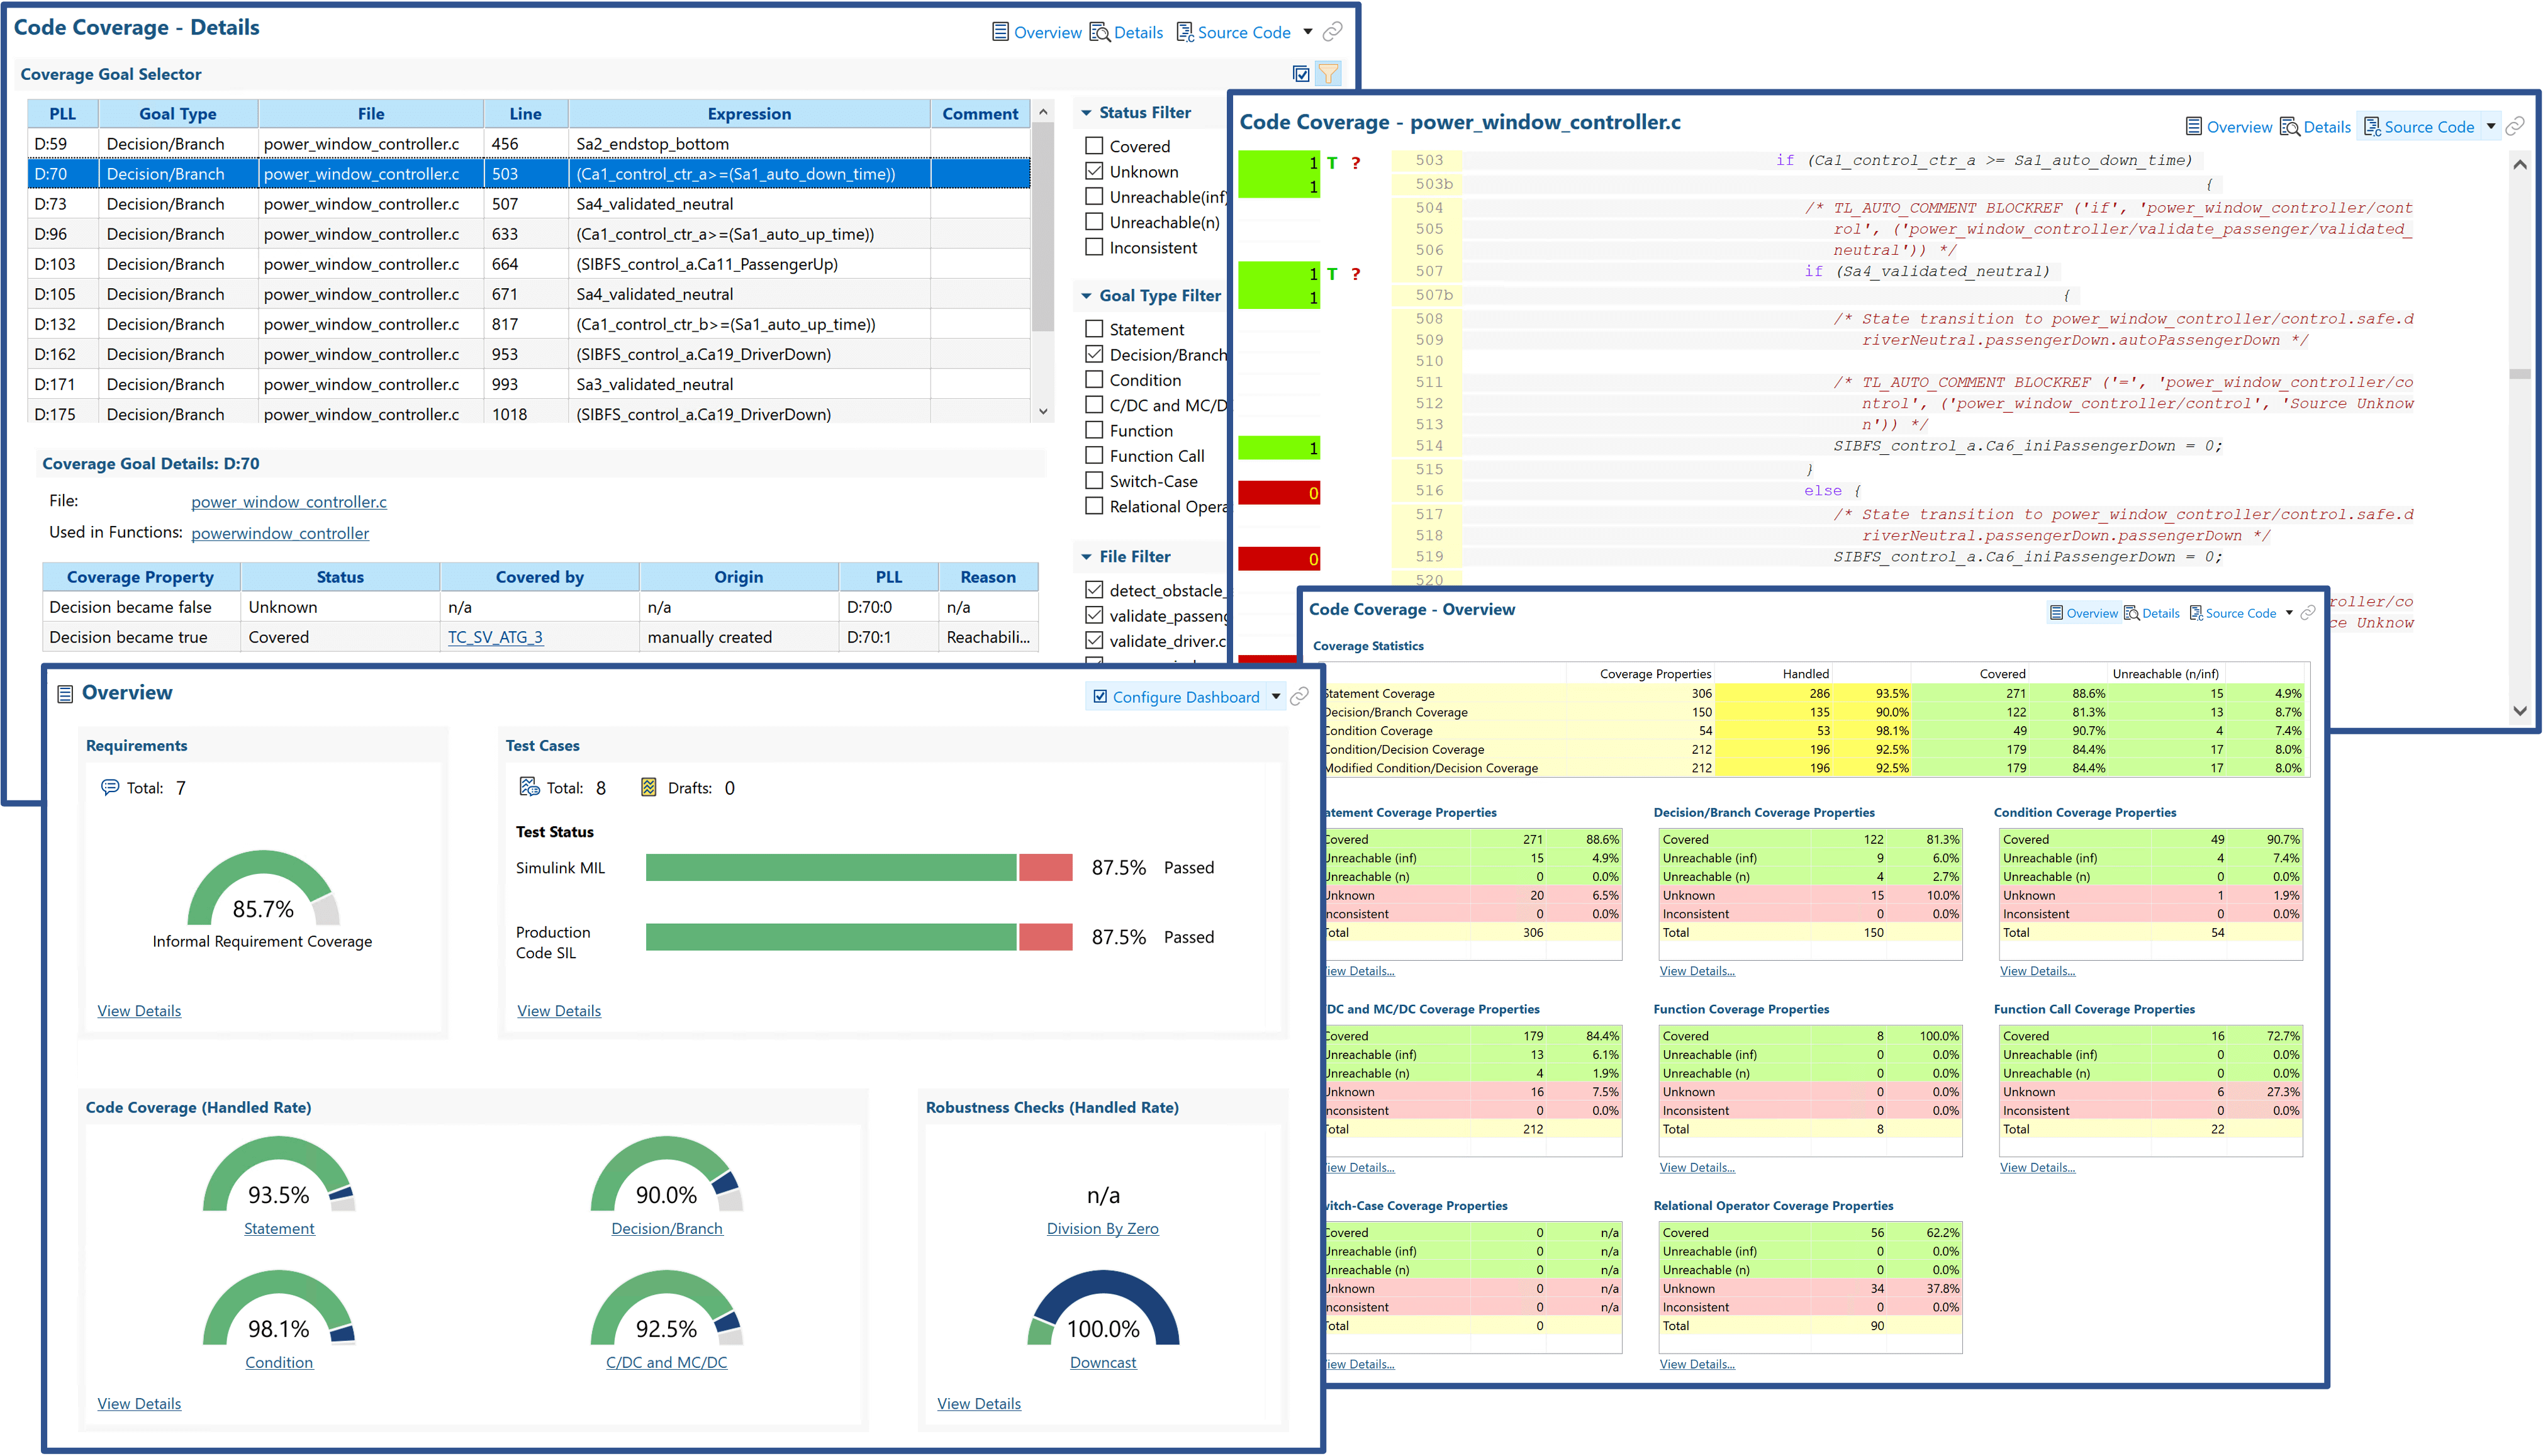2543x1456 pixels.
Task: Open the TC_SV_ATG_3 test case link
Action: pyautogui.click(x=495, y=637)
